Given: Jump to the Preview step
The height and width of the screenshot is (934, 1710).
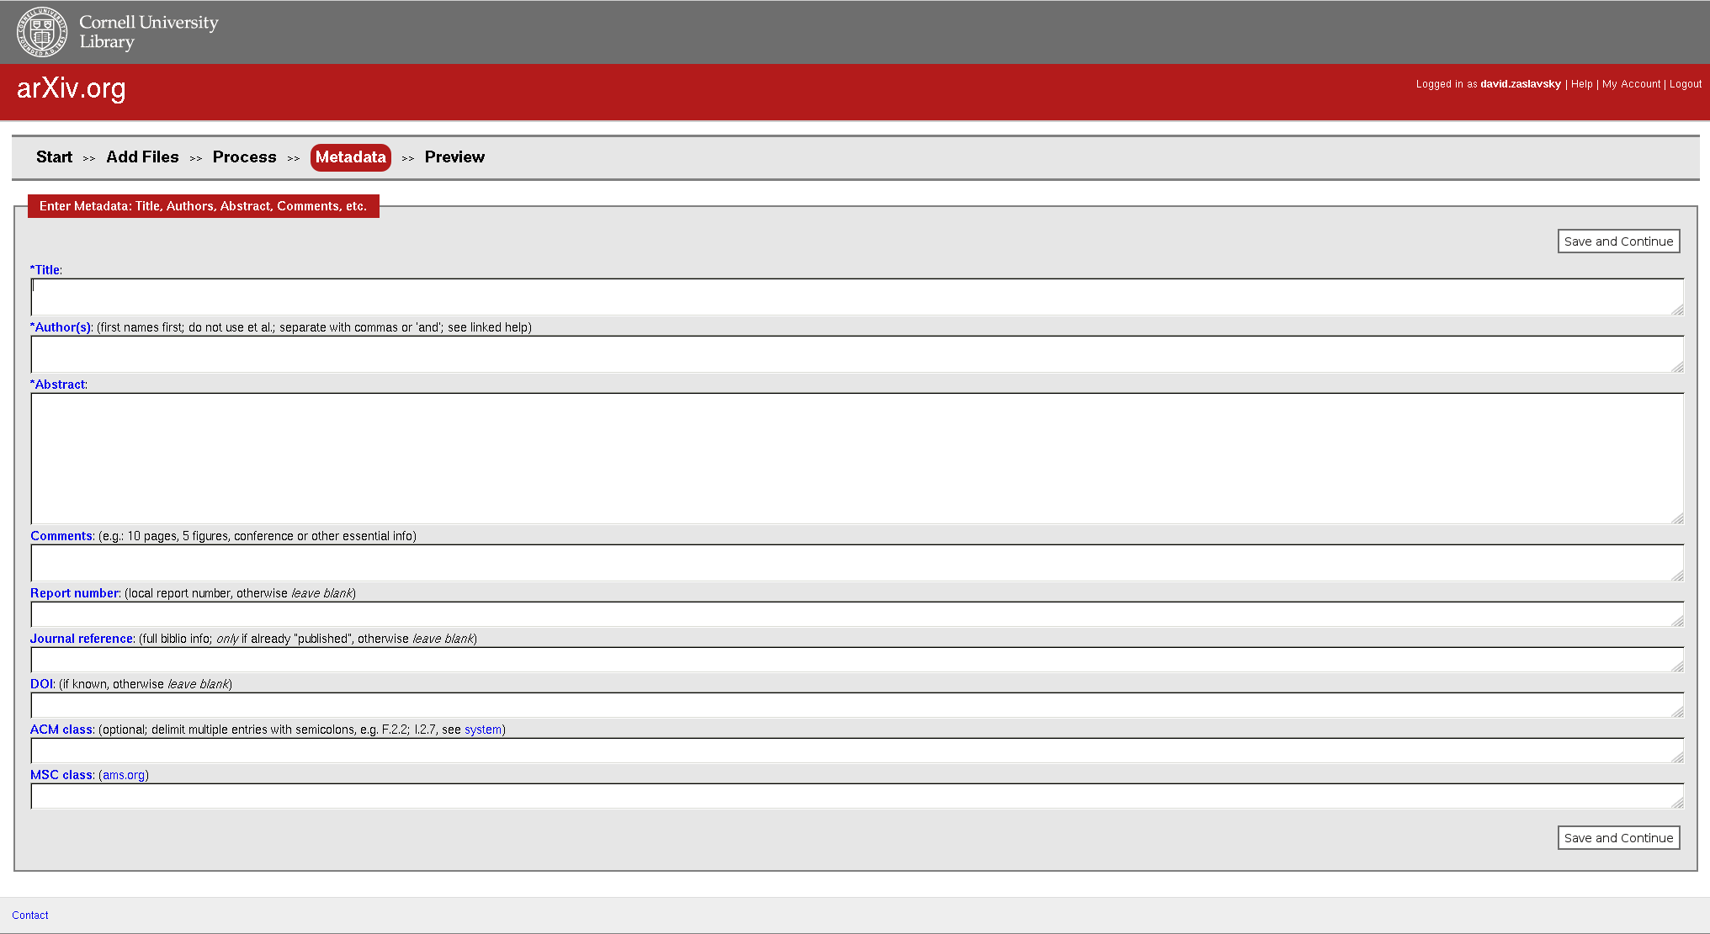Looking at the screenshot, I should [454, 157].
